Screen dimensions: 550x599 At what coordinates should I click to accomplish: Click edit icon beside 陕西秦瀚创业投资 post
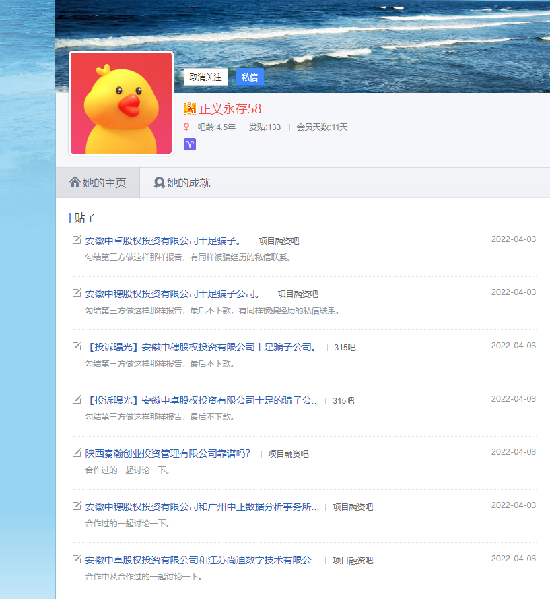(x=77, y=453)
